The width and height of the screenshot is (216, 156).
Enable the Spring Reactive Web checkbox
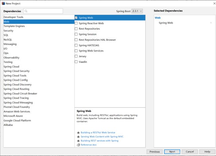(x=76, y=23)
